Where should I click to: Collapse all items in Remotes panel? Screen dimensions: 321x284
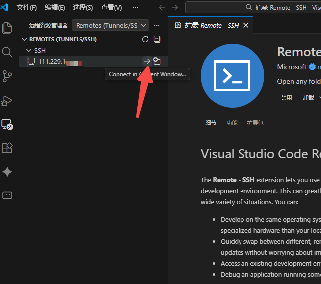click(x=157, y=39)
